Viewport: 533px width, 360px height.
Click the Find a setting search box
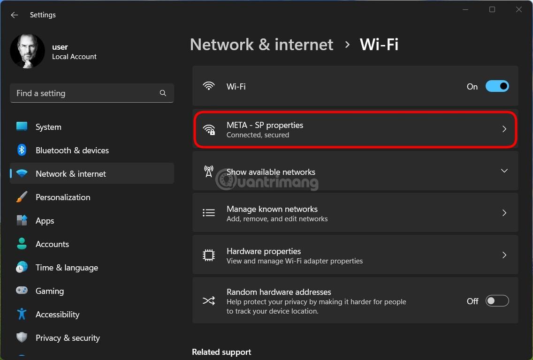click(x=92, y=93)
